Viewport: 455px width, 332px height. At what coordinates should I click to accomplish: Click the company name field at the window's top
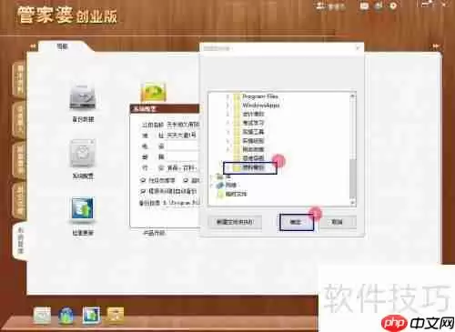[183, 125]
